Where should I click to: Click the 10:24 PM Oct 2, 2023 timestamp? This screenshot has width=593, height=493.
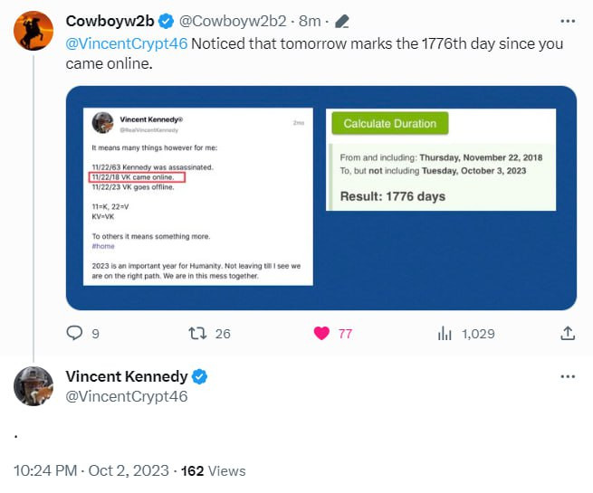point(91,470)
